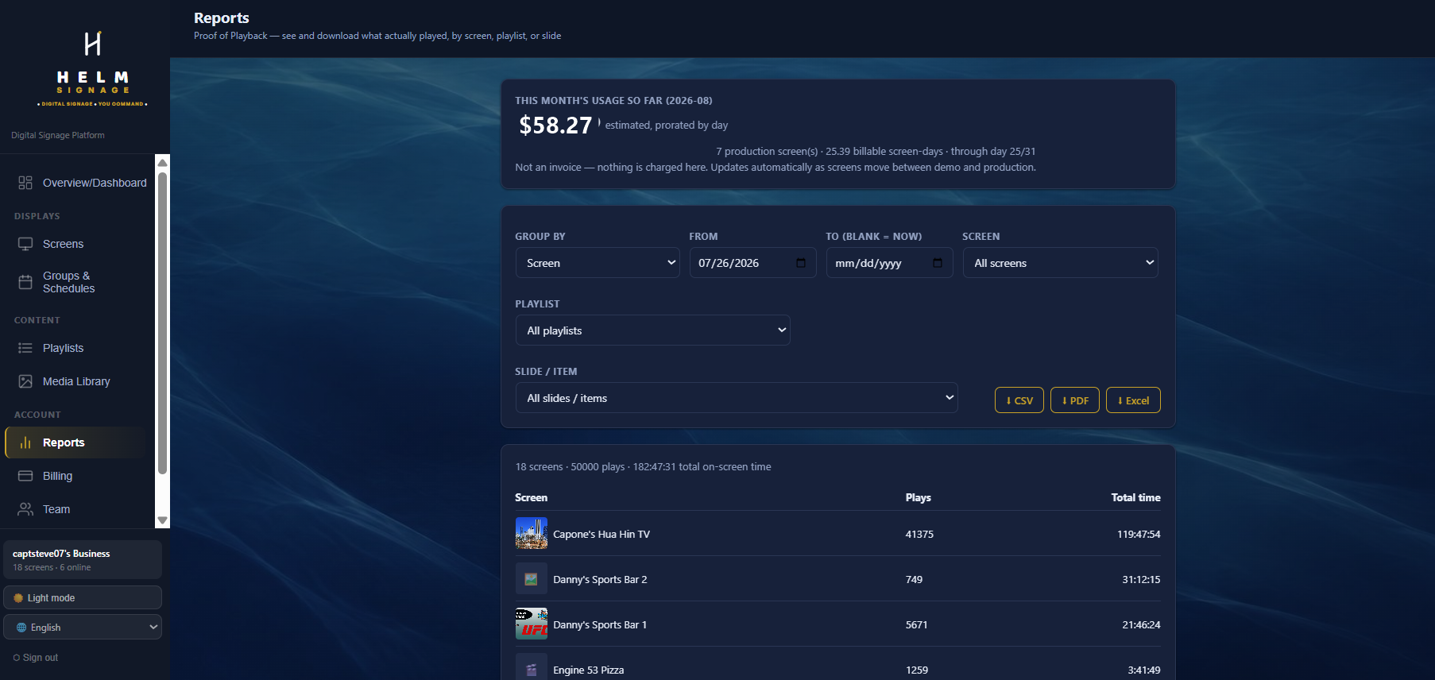Screen dimensions: 1435x680
Task: Open the Group By dropdown
Action: click(598, 263)
